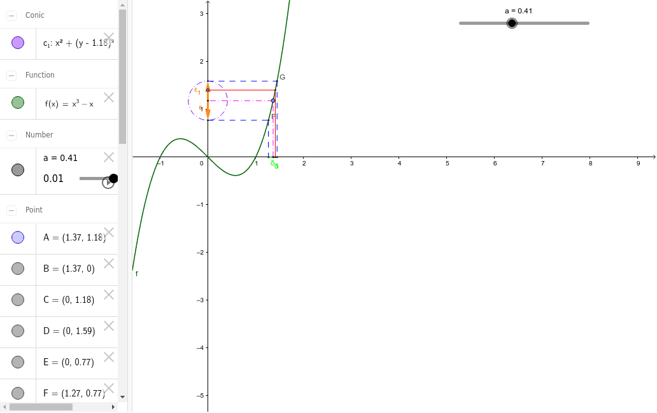Collapse the Number category
The height and width of the screenshot is (413, 657).
pos(11,136)
